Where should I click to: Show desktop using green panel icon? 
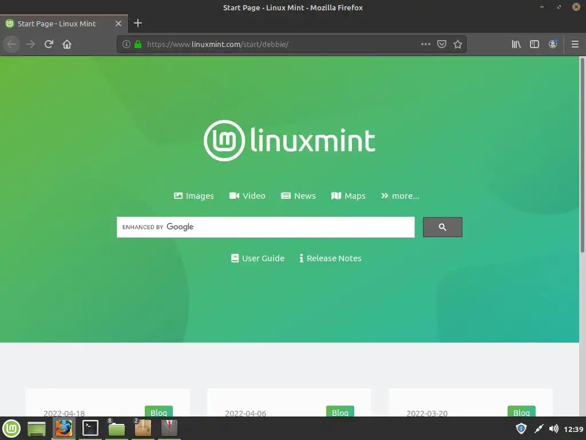pos(37,429)
